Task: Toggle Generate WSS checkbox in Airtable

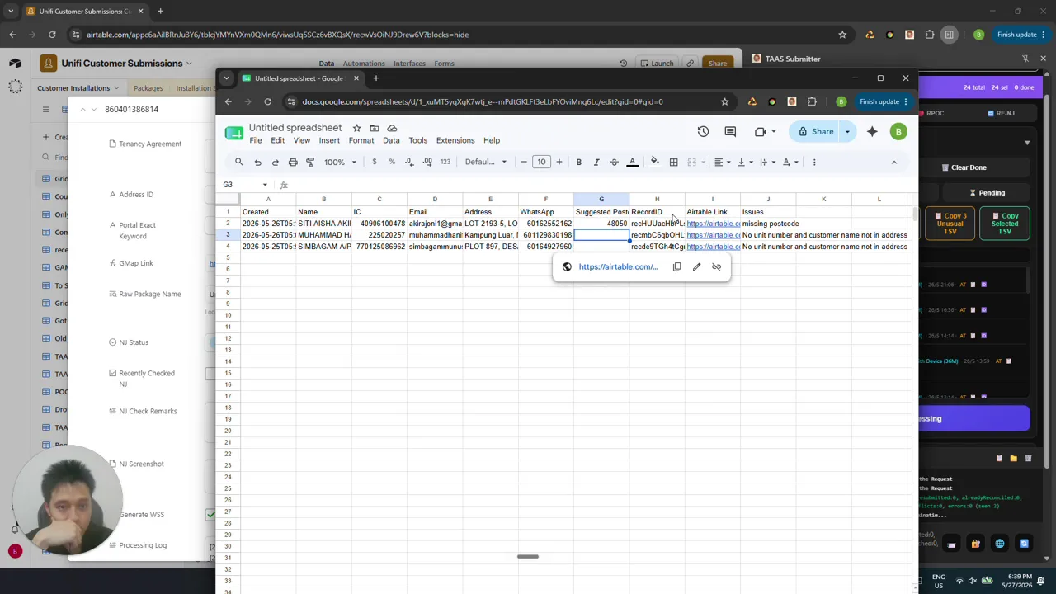Action: pyautogui.click(x=211, y=515)
